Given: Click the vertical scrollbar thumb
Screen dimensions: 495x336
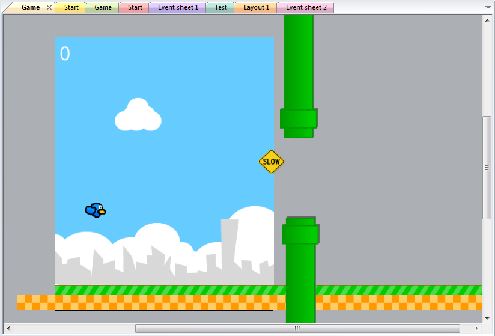Looking at the screenshot, I should pos(487,168).
